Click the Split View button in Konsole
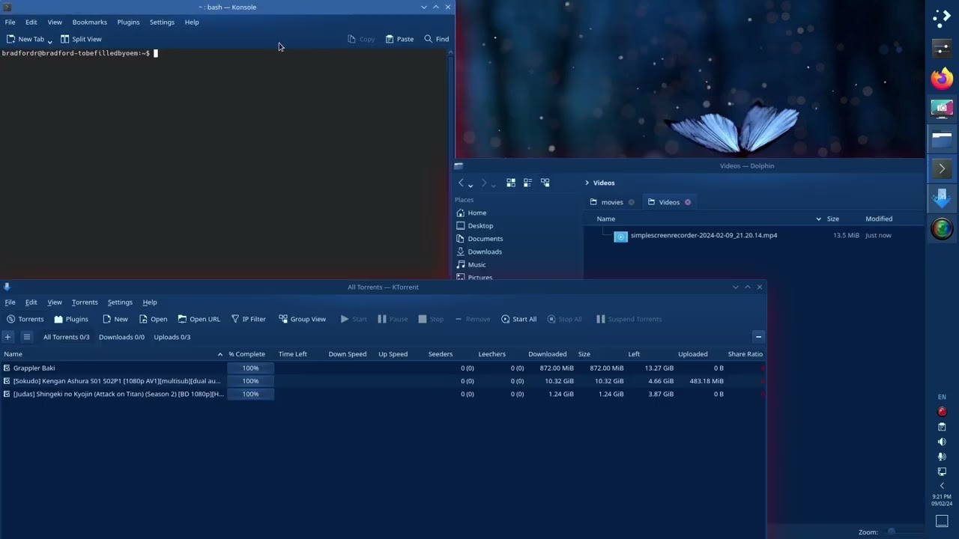This screenshot has width=959, height=539. pos(81,39)
